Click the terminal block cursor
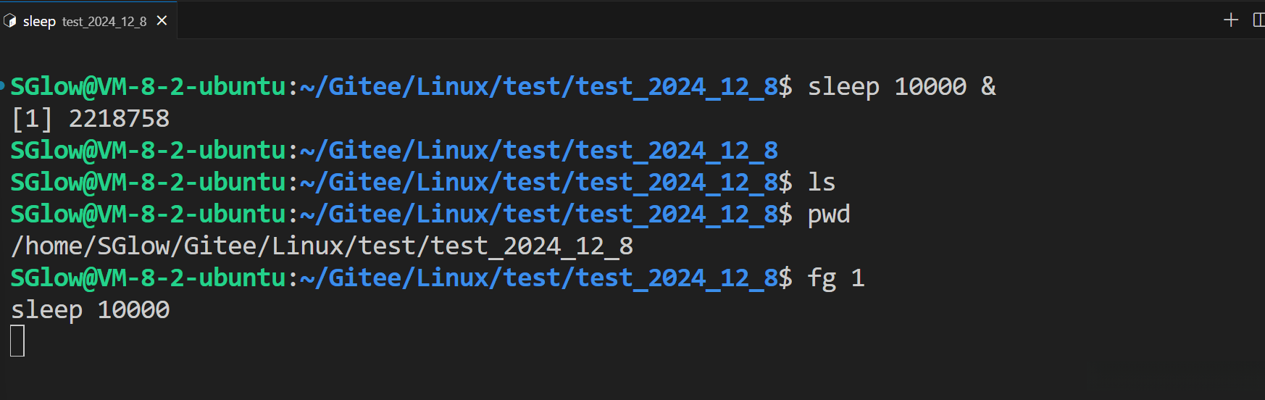The width and height of the screenshot is (1265, 400). (x=17, y=341)
